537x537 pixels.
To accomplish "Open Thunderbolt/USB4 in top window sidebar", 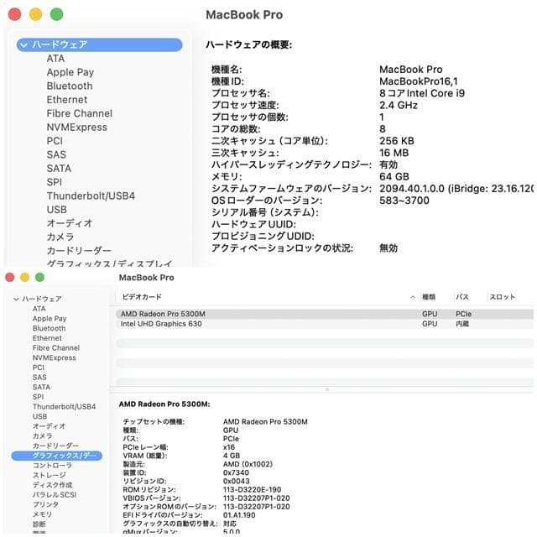I will tap(91, 196).
